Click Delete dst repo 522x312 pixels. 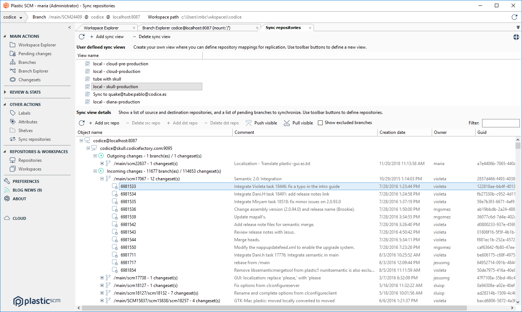pos(221,123)
